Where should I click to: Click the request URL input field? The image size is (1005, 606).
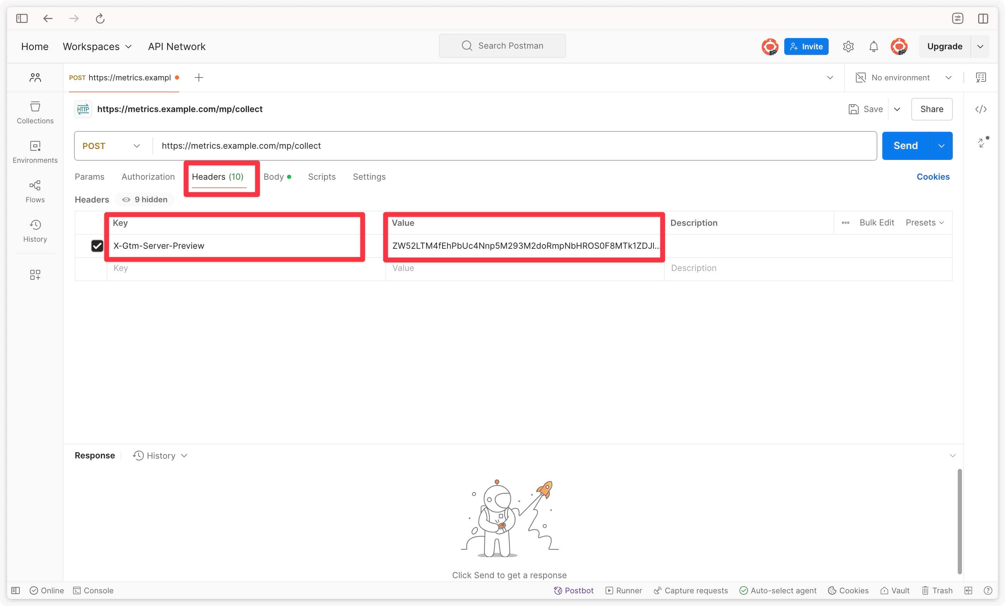click(515, 146)
